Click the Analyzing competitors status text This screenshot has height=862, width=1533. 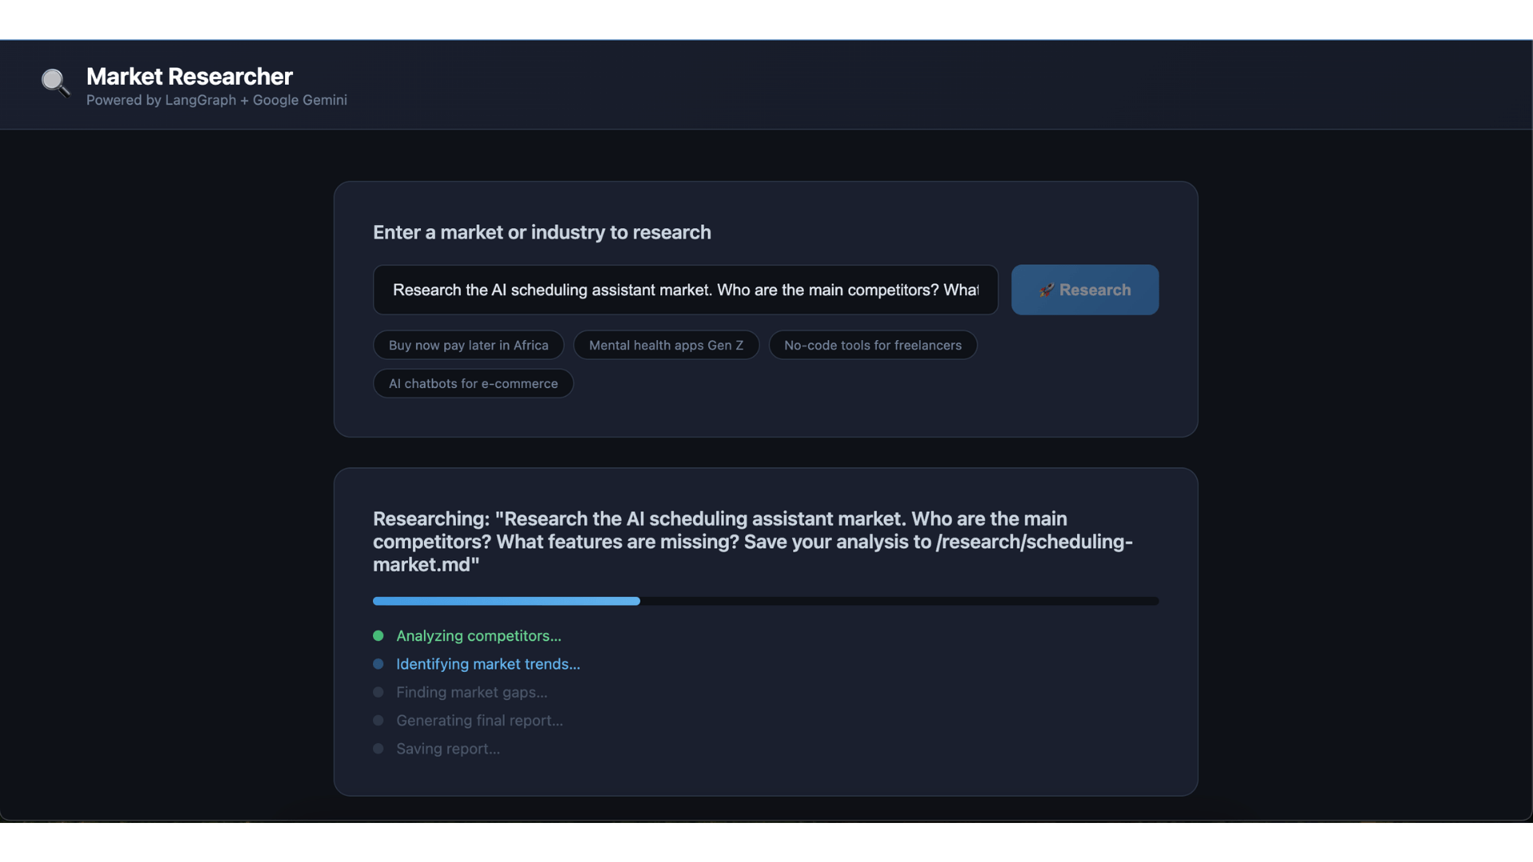pos(478,635)
